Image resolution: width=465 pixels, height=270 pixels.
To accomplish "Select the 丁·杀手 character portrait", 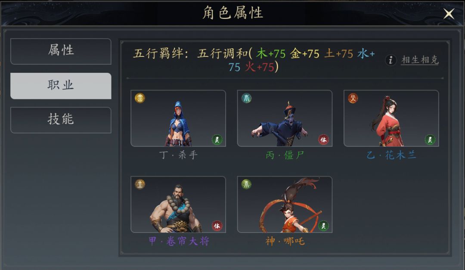I will click(178, 118).
